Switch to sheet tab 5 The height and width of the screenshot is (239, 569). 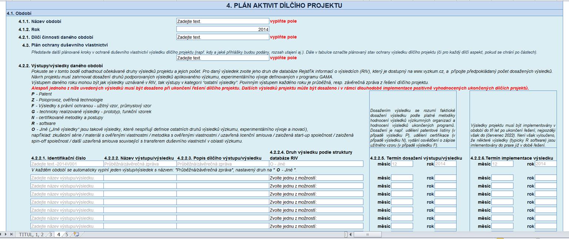point(67,235)
